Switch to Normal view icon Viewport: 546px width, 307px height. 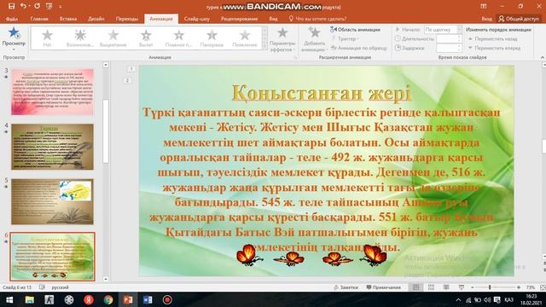pos(415,287)
